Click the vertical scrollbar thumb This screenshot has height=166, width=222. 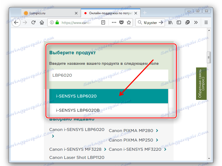[x=209, y=57]
